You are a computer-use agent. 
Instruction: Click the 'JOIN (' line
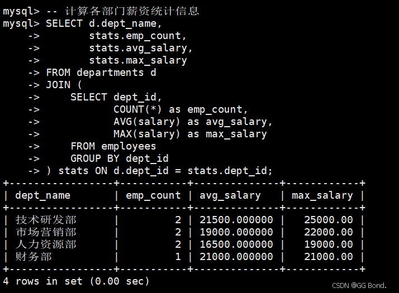[64, 85]
